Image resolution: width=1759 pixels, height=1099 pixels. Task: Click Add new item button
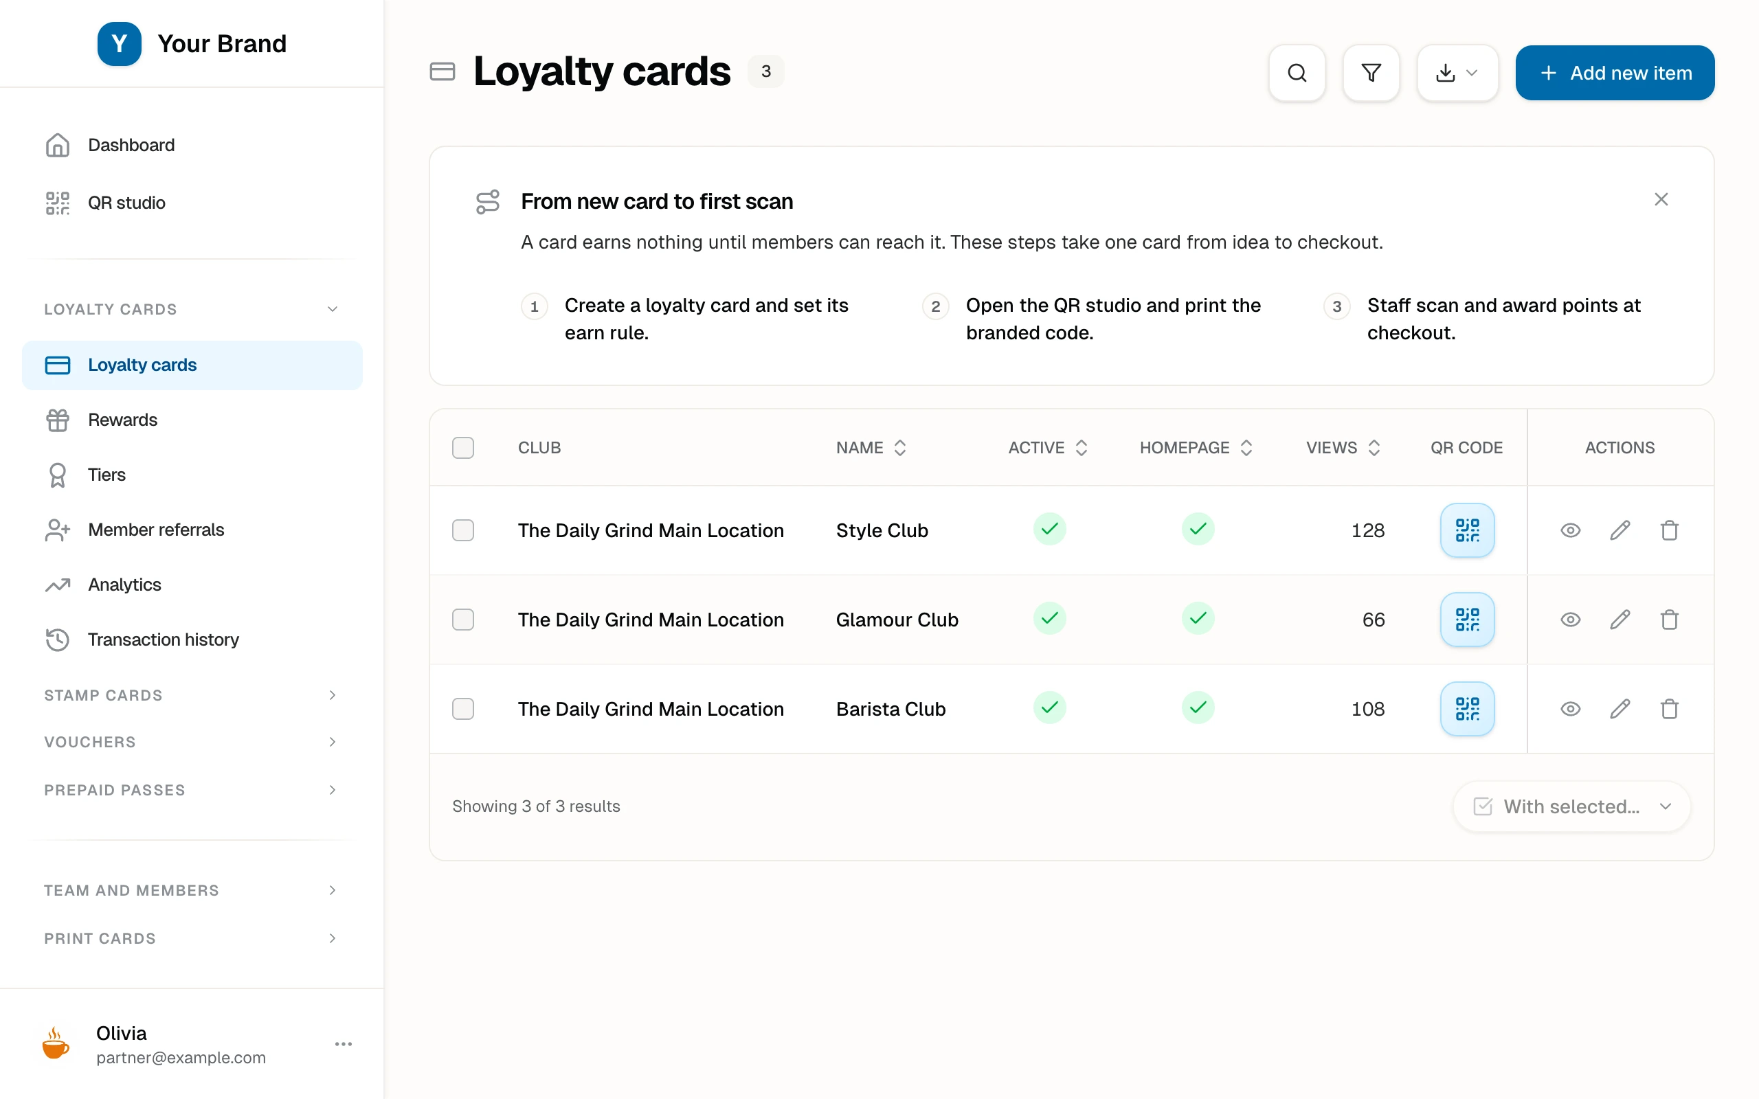(1614, 73)
